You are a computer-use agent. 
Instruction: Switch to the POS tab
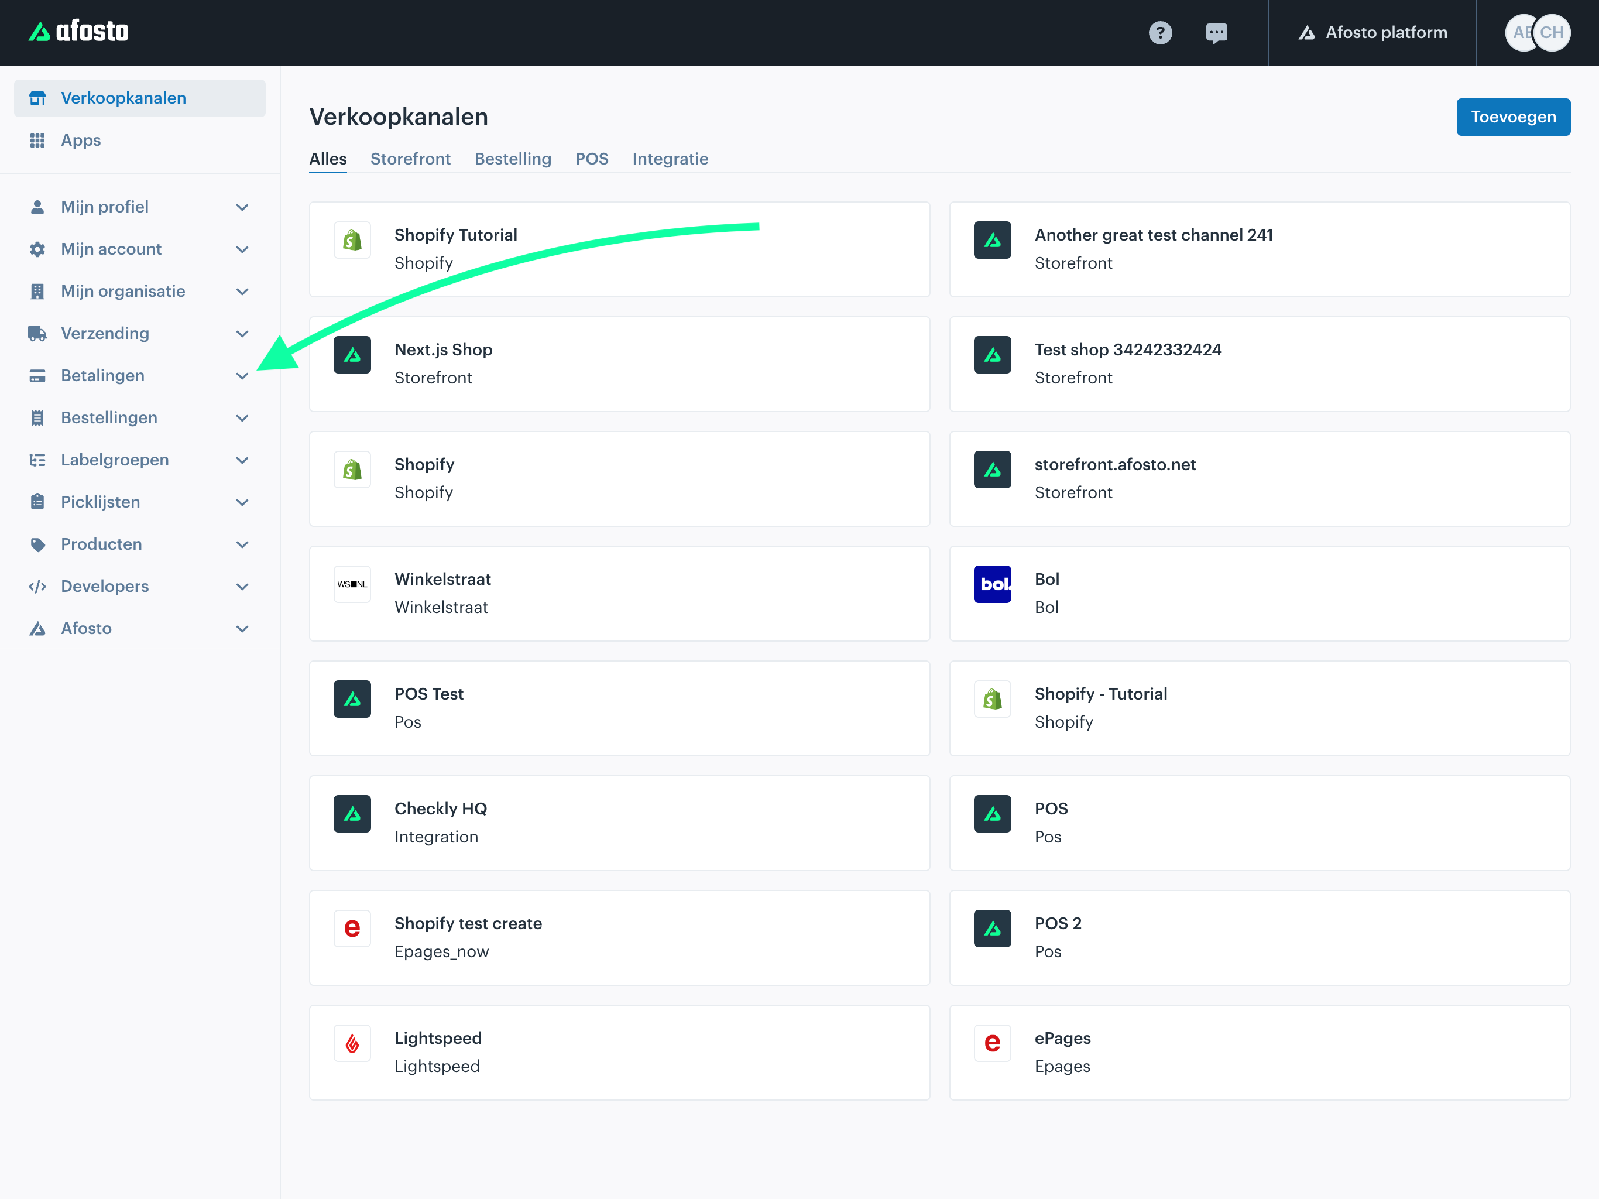pyautogui.click(x=591, y=159)
